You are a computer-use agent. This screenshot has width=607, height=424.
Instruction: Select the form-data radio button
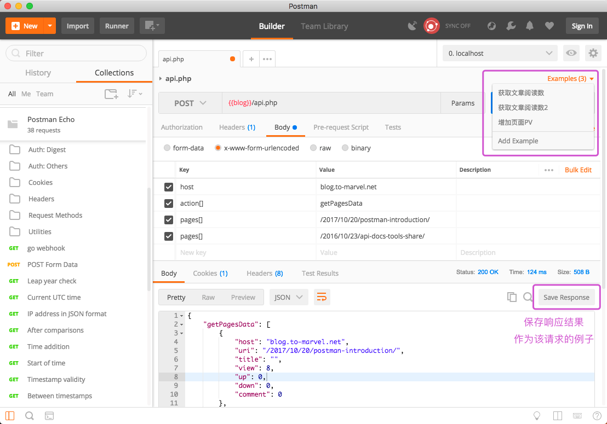pyautogui.click(x=167, y=148)
